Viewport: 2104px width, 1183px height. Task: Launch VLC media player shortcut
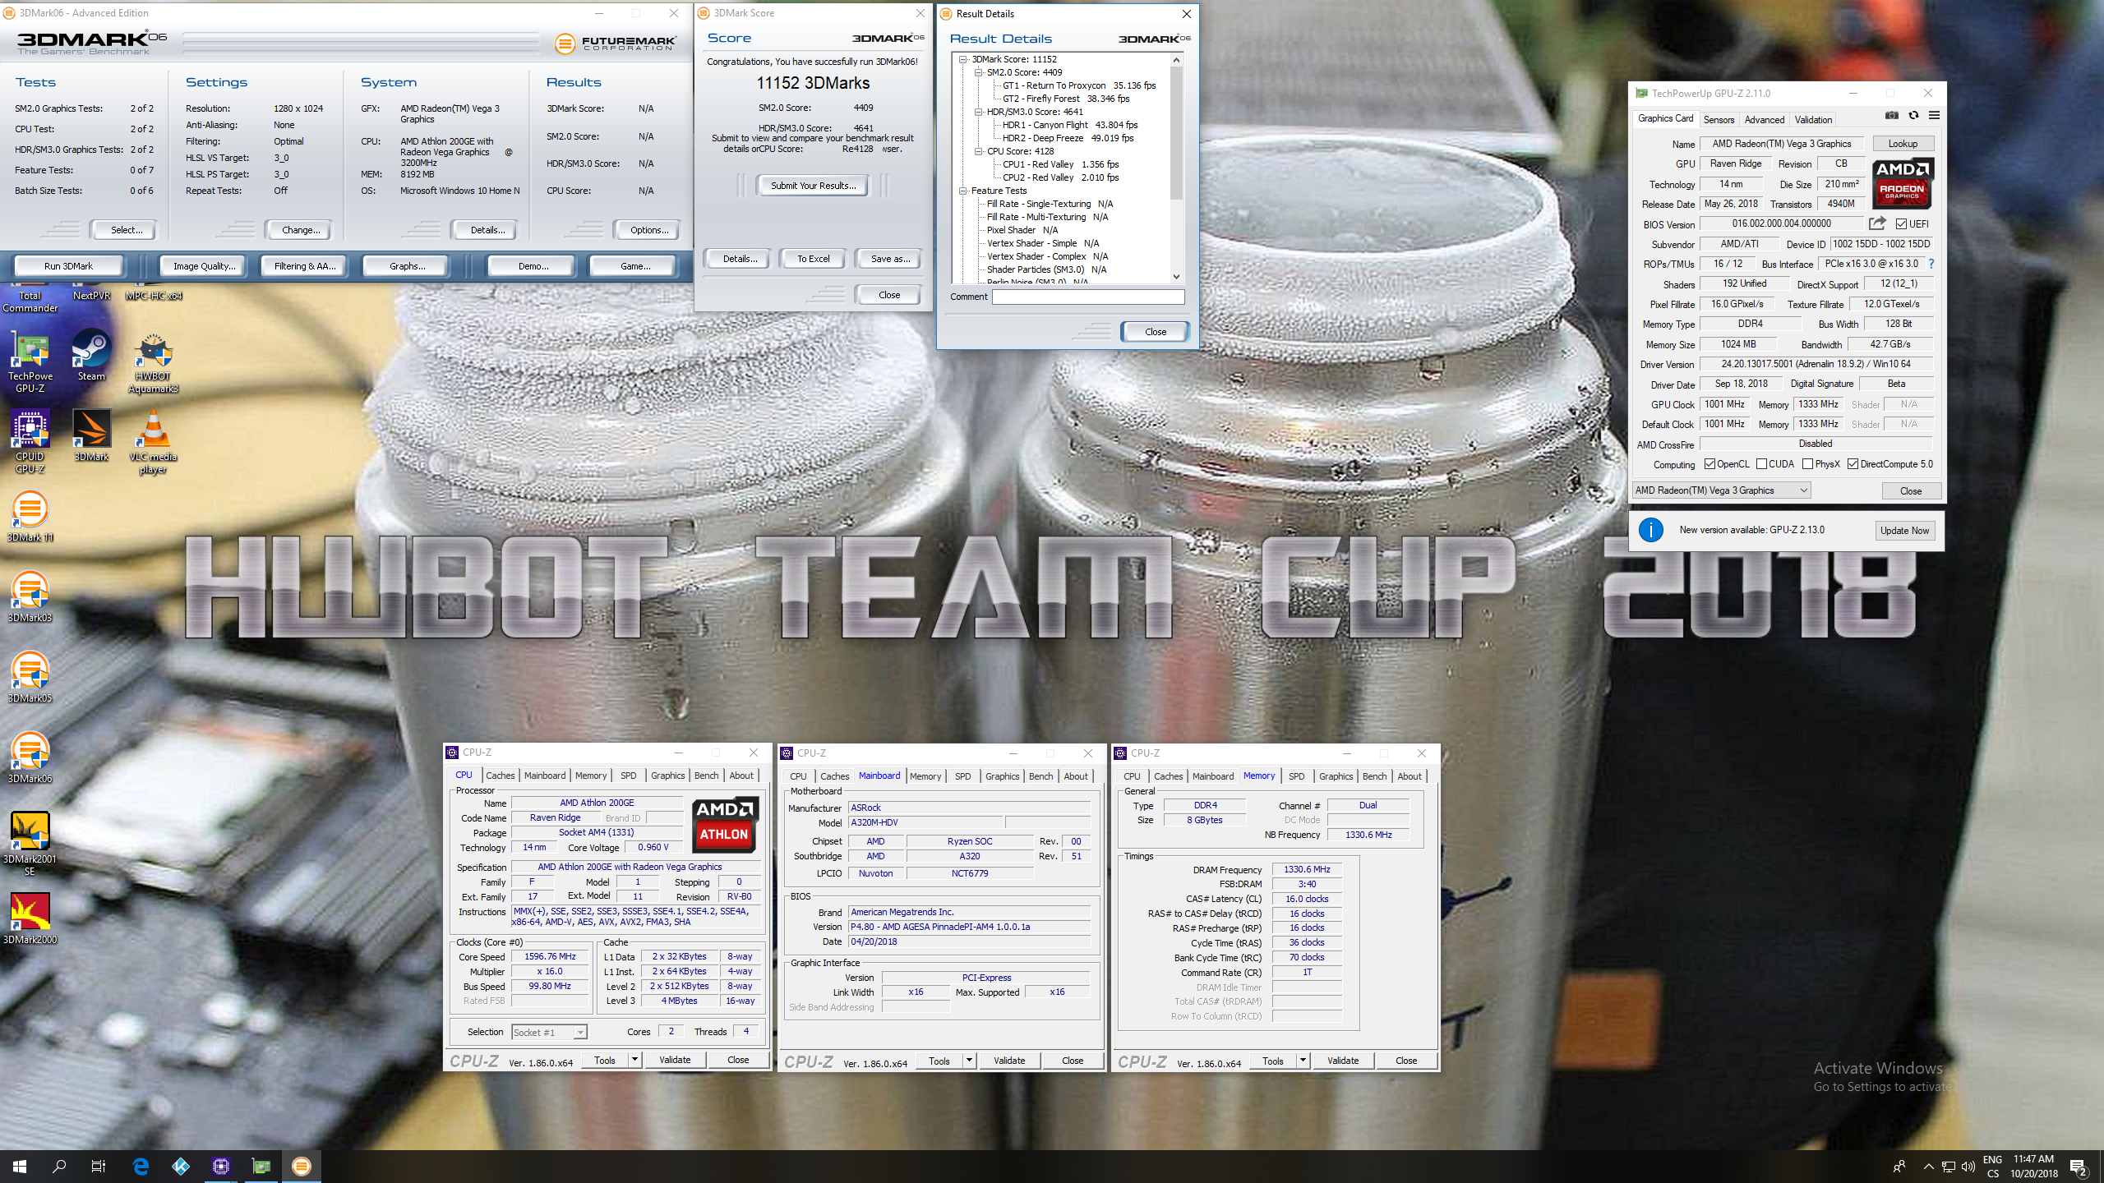153,442
